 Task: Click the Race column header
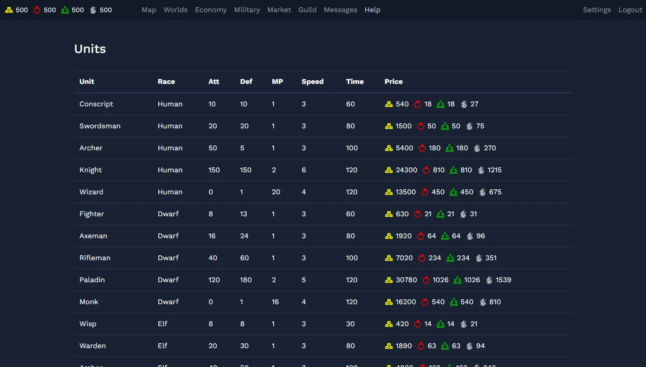(166, 82)
